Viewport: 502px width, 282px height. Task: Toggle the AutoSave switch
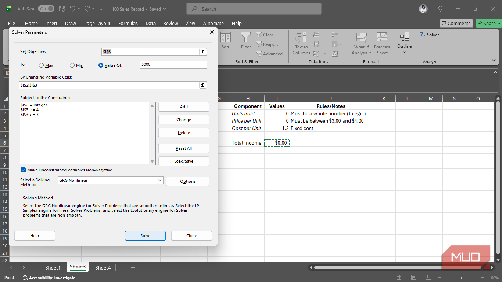pos(46,9)
